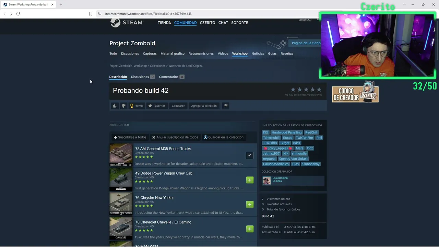Open the '78 AM General M35 Series Trucks title
439x247 pixels.
pos(163,149)
